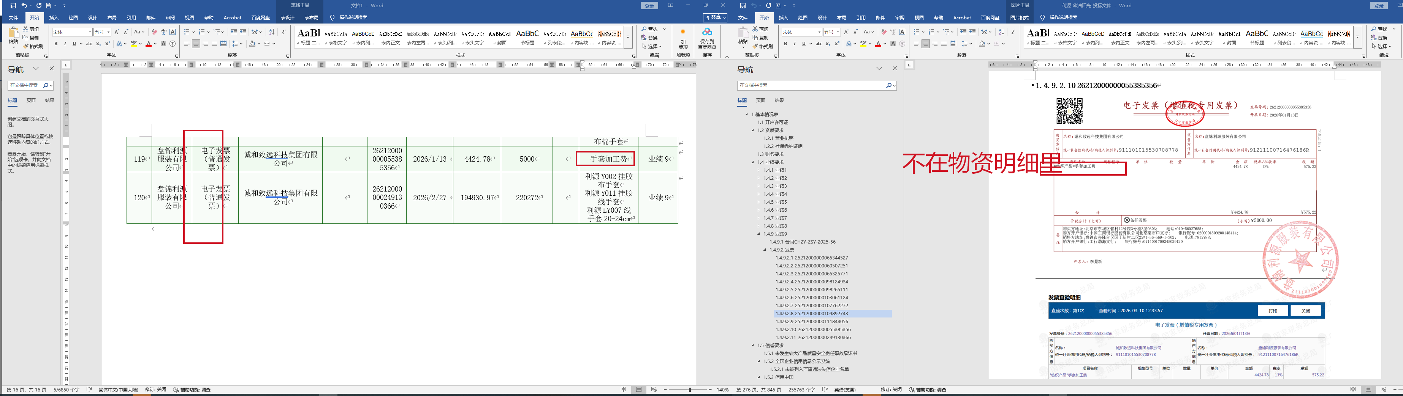Collapse the 1.4.9.2 发票 tree node

764,250
